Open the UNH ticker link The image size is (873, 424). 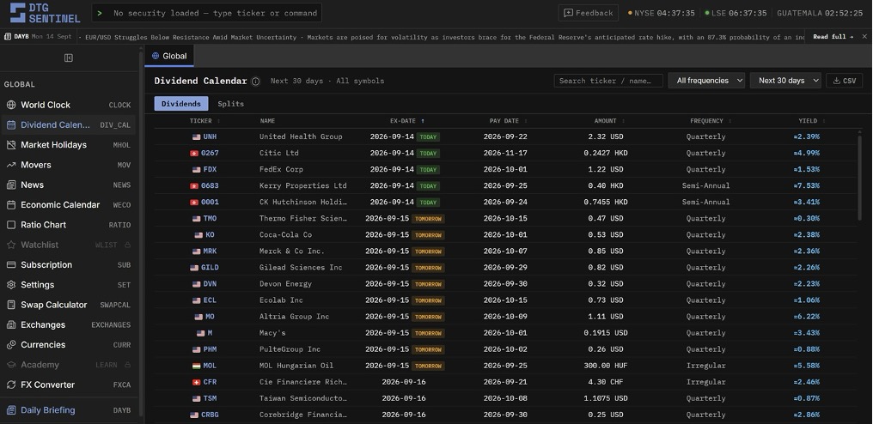210,136
